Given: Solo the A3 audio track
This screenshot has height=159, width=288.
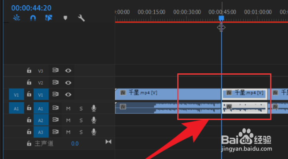Looking at the screenshot, I should [81, 132].
